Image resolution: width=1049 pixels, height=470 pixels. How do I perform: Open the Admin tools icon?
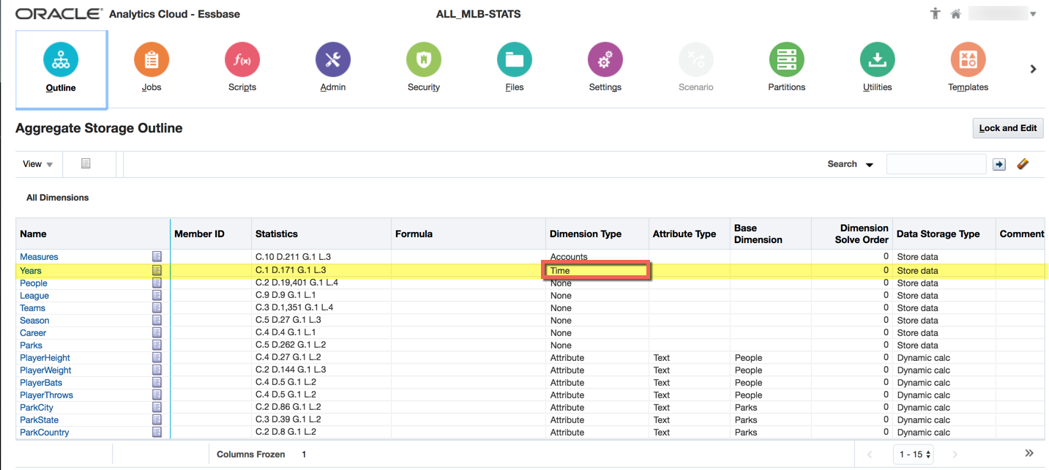point(333,60)
